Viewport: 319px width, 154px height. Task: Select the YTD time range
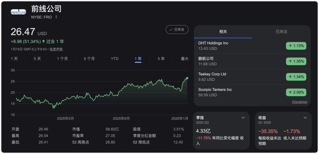pos(115,59)
